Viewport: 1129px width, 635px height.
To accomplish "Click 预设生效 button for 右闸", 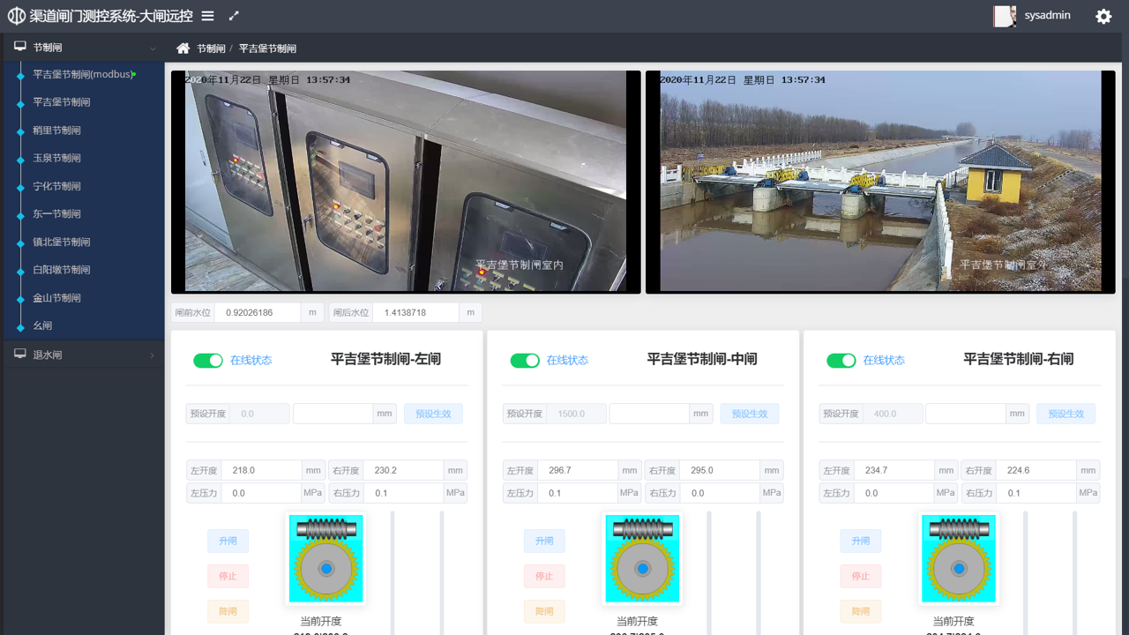I will click(1065, 414).
